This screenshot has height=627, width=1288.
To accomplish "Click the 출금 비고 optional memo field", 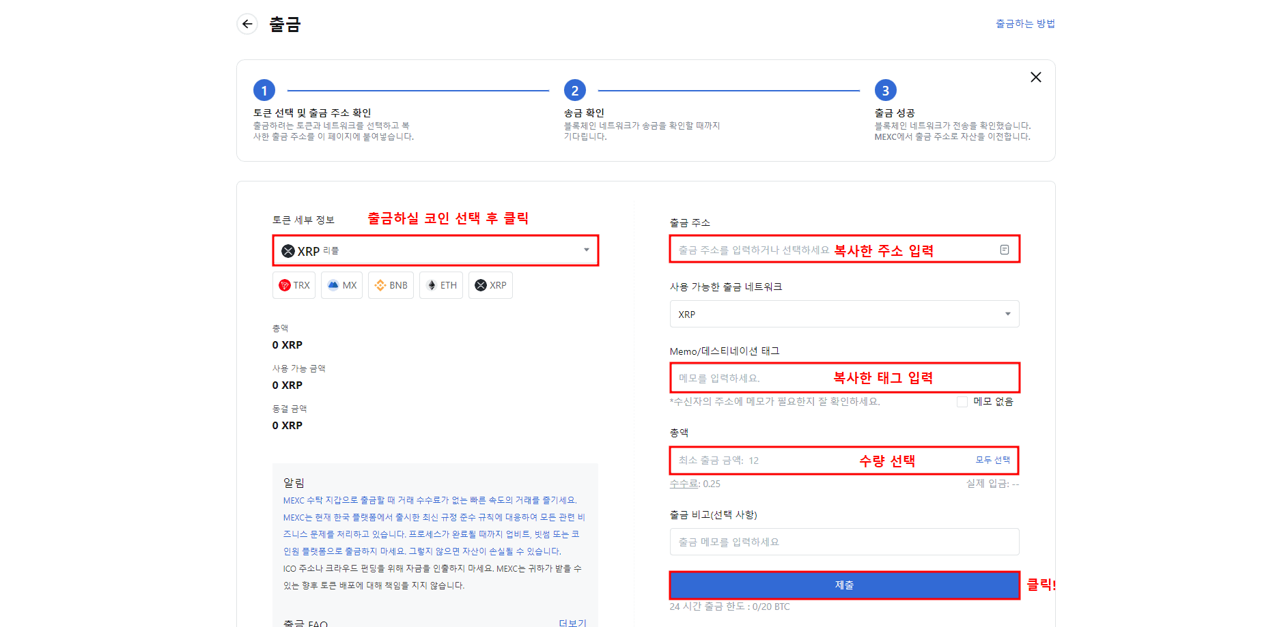I will click(x=844, y=541).
